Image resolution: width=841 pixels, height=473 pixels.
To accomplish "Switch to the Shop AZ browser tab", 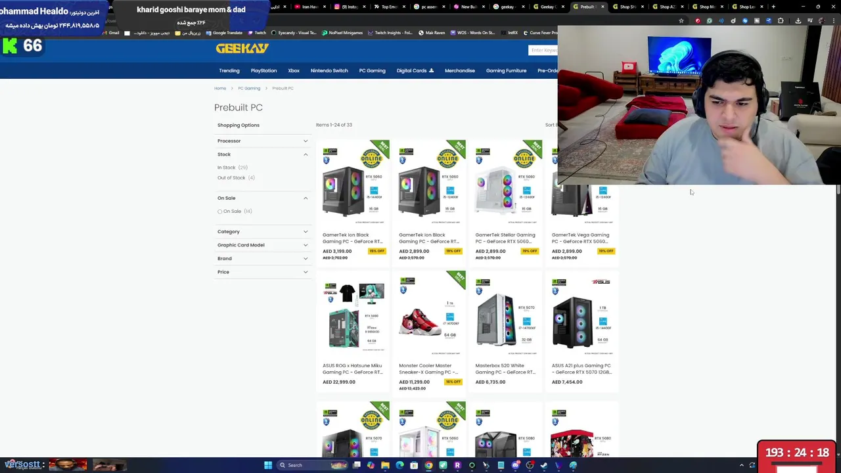I will (667, 7).
